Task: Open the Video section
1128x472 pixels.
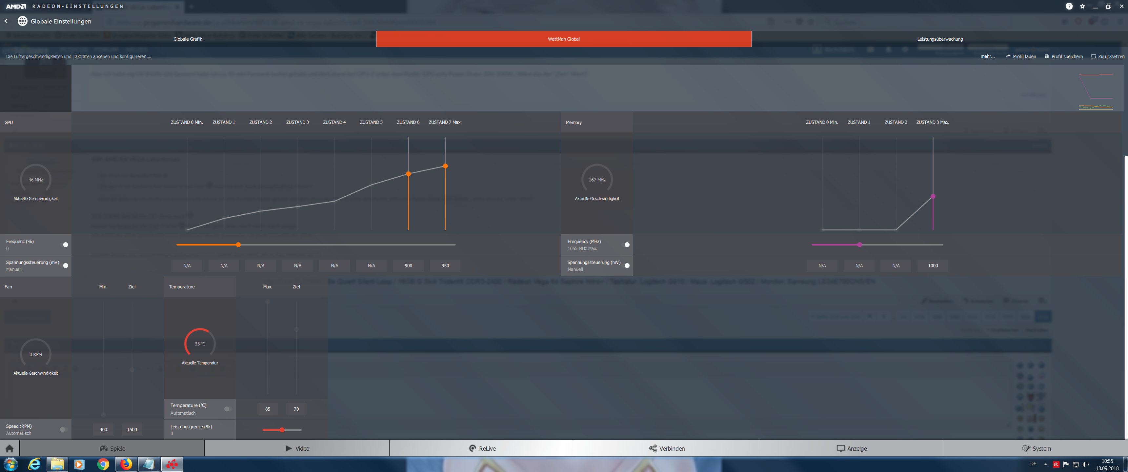Action: pyautogui.click(x=297, y=448)
